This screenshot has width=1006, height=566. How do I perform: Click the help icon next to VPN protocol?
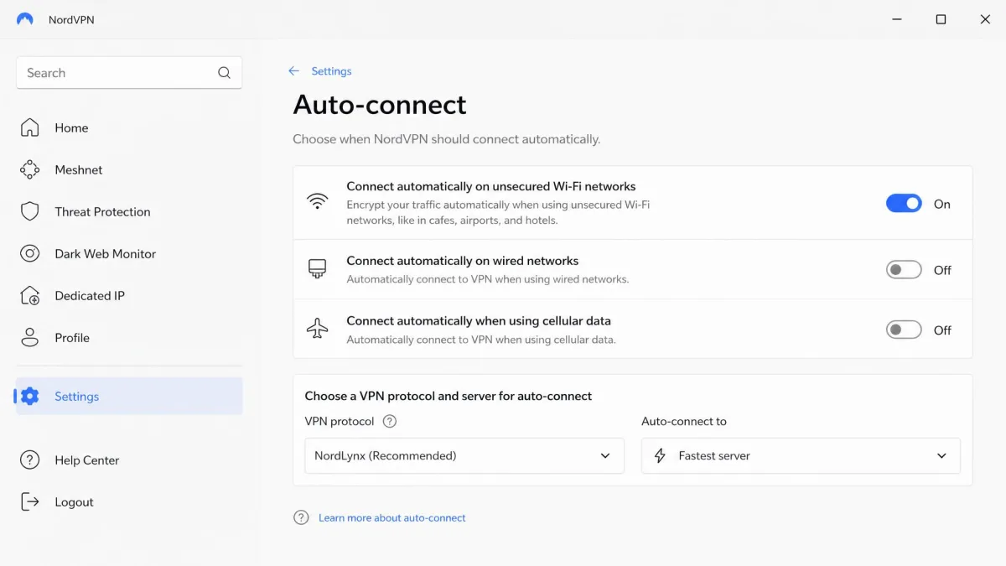coord(389,421)
